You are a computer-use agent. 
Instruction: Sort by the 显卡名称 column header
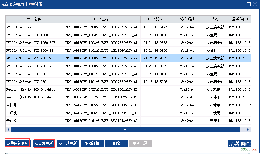[34, 19]
